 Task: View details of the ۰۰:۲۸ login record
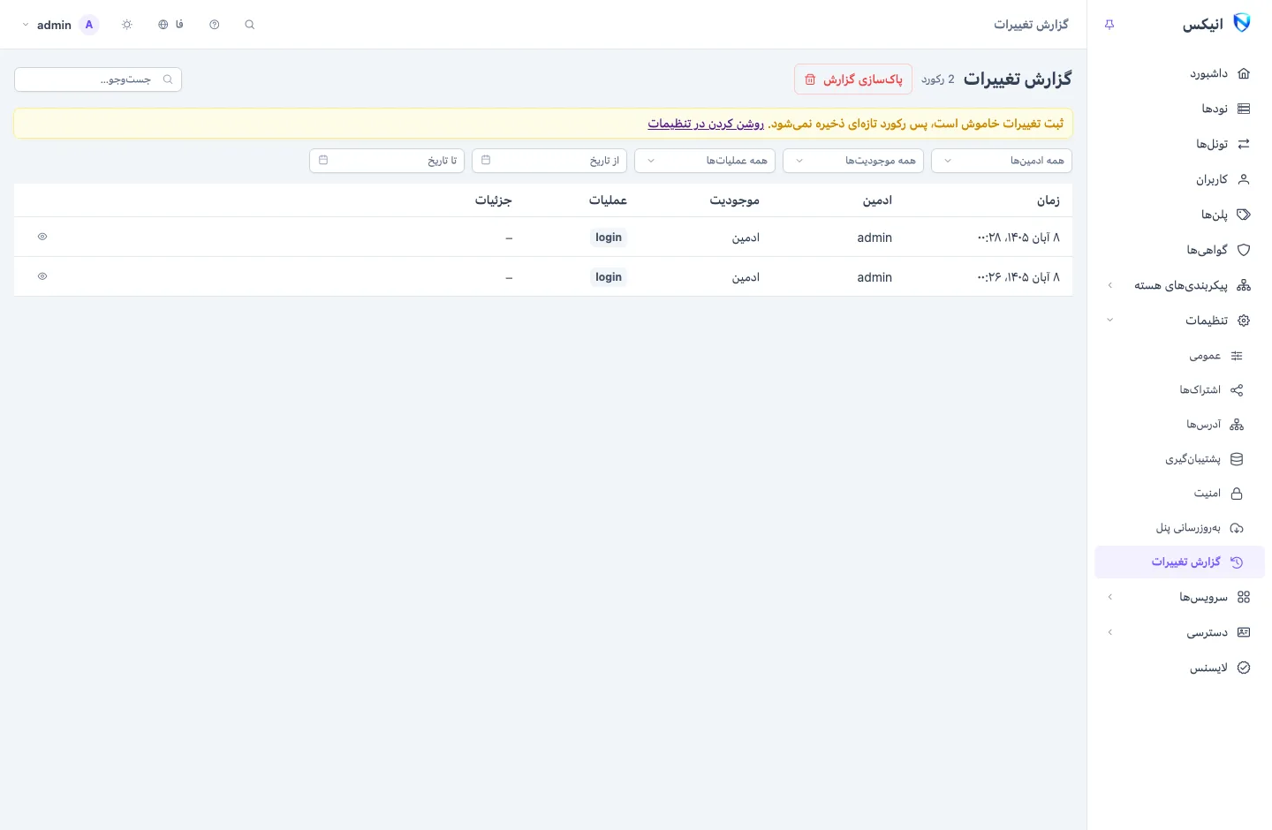[42, 237]
